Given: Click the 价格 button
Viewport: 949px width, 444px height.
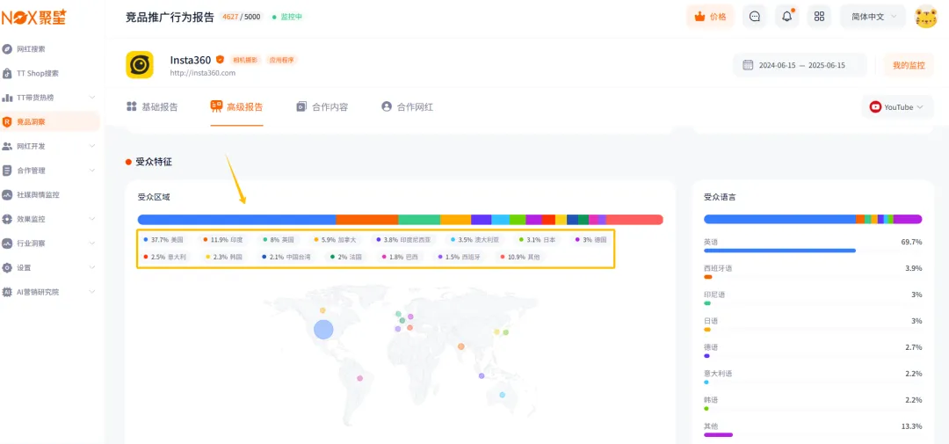Looking at the screenshot, I should (711, 17).
